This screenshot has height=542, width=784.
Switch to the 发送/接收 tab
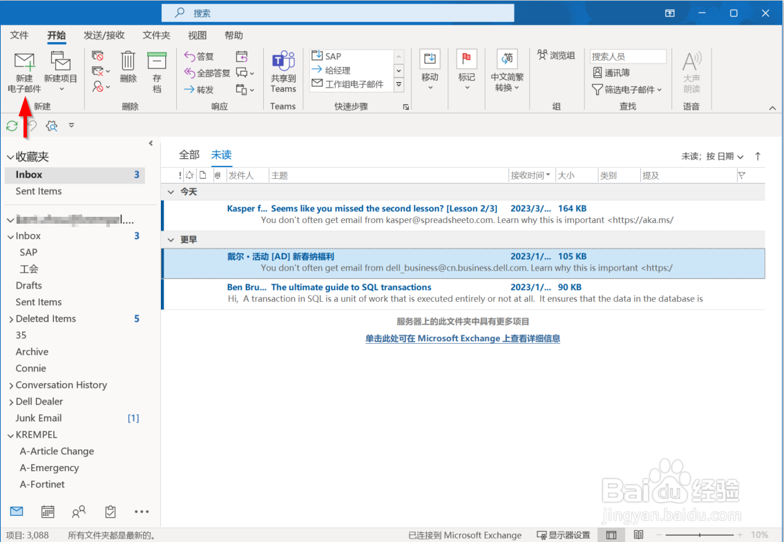(x=104, y=35)
